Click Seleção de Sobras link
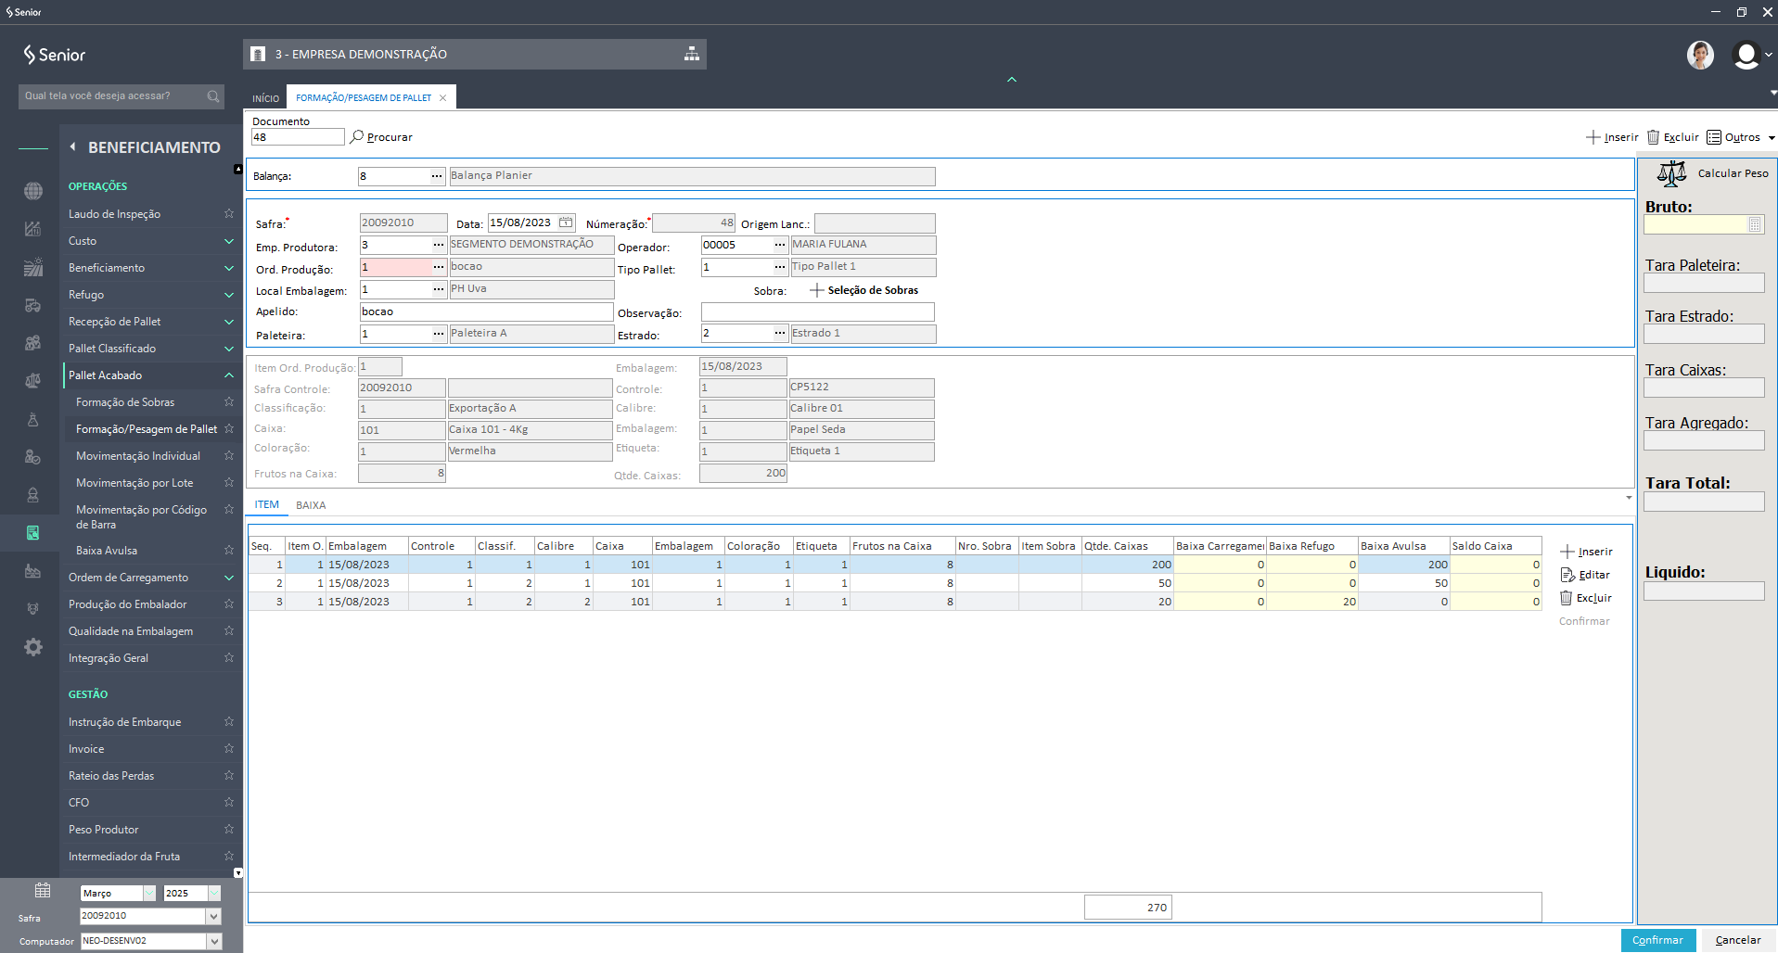This screenshot has width=1778, height=953. 872,290
